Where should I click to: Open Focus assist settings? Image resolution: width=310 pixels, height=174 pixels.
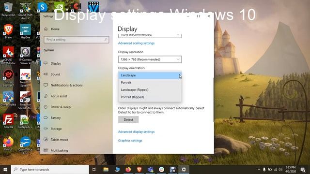[77, 96]
